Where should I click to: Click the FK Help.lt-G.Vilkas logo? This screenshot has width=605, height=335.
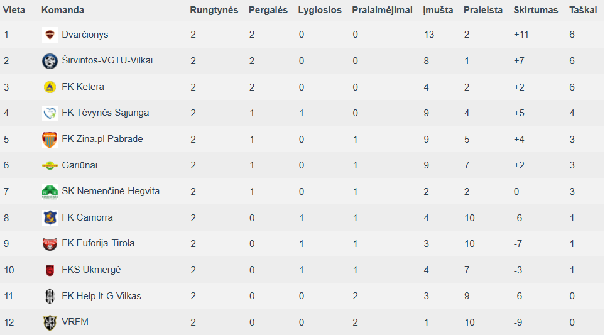point(50,296)
